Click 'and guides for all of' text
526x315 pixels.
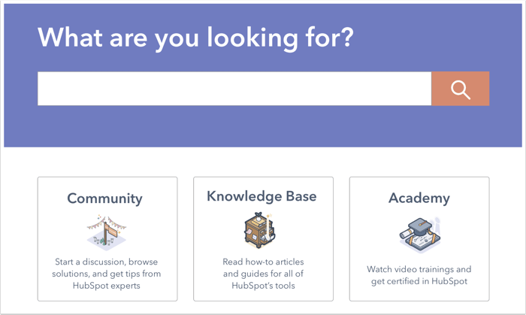tap(263, 274)
